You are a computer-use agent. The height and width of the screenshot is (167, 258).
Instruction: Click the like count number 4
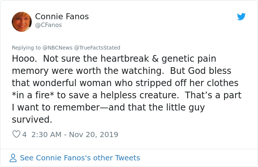tap(24, 134)
